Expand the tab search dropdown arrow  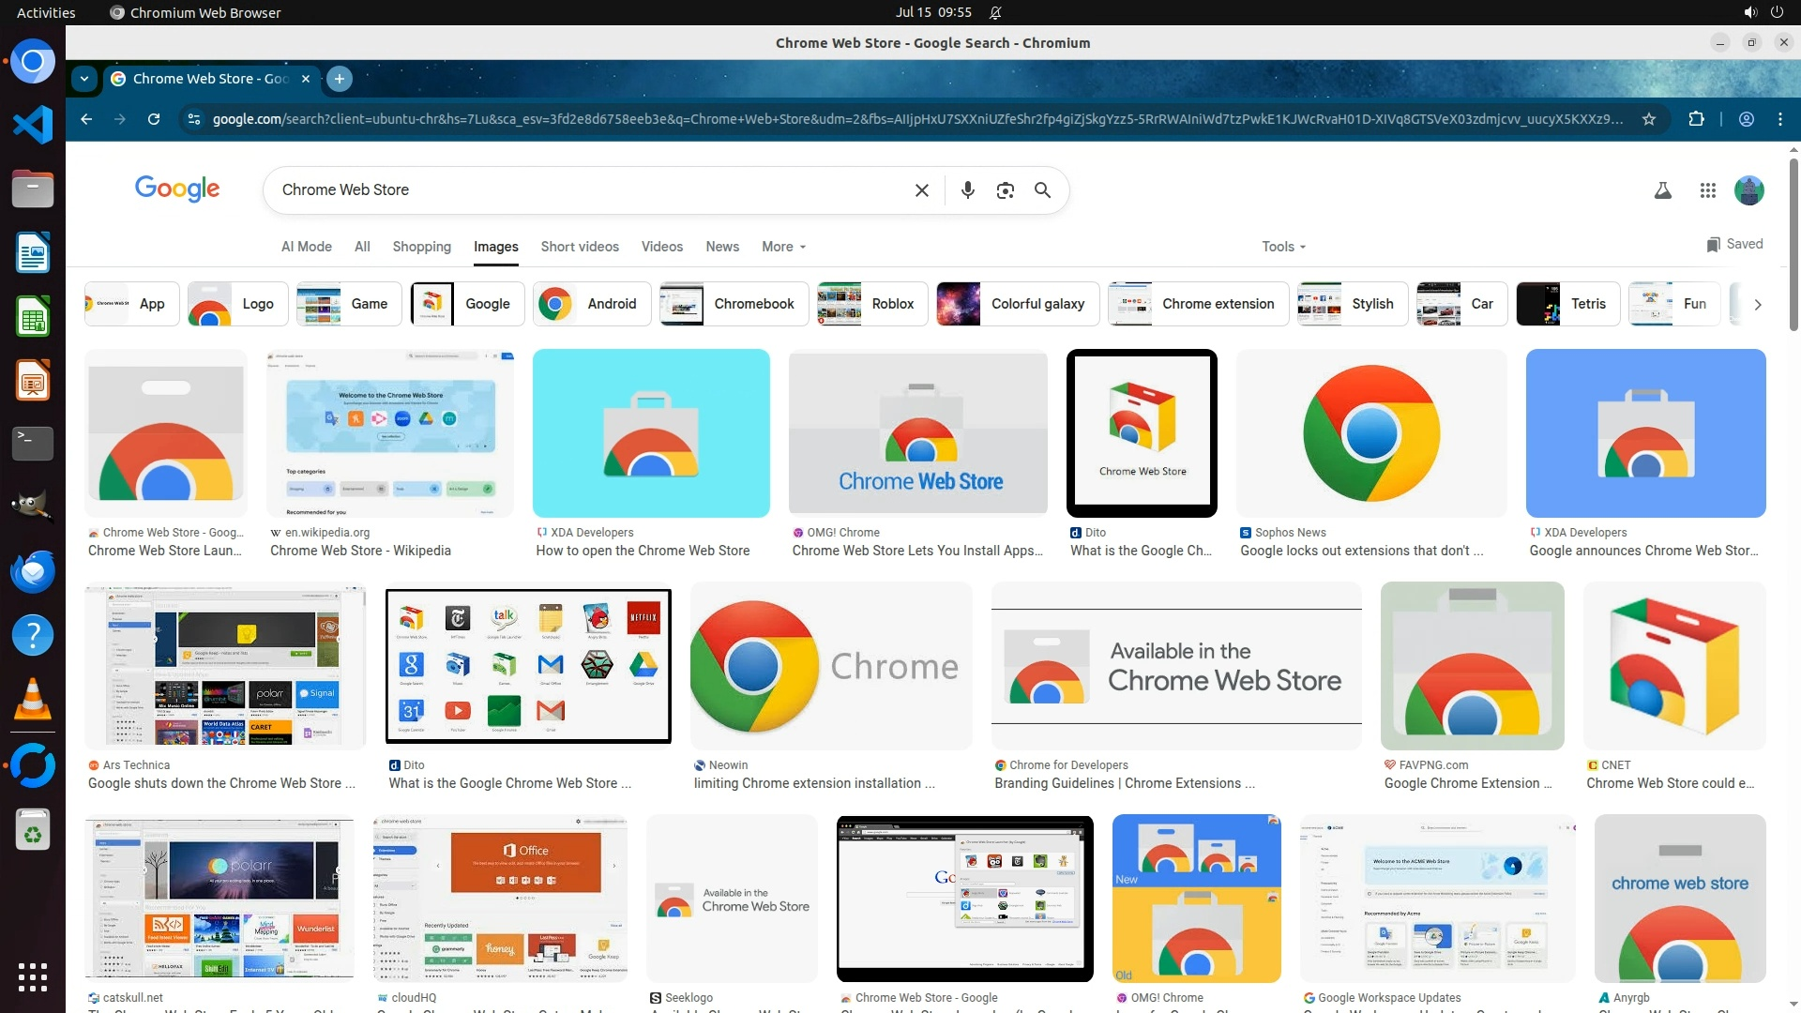point(84,79)
